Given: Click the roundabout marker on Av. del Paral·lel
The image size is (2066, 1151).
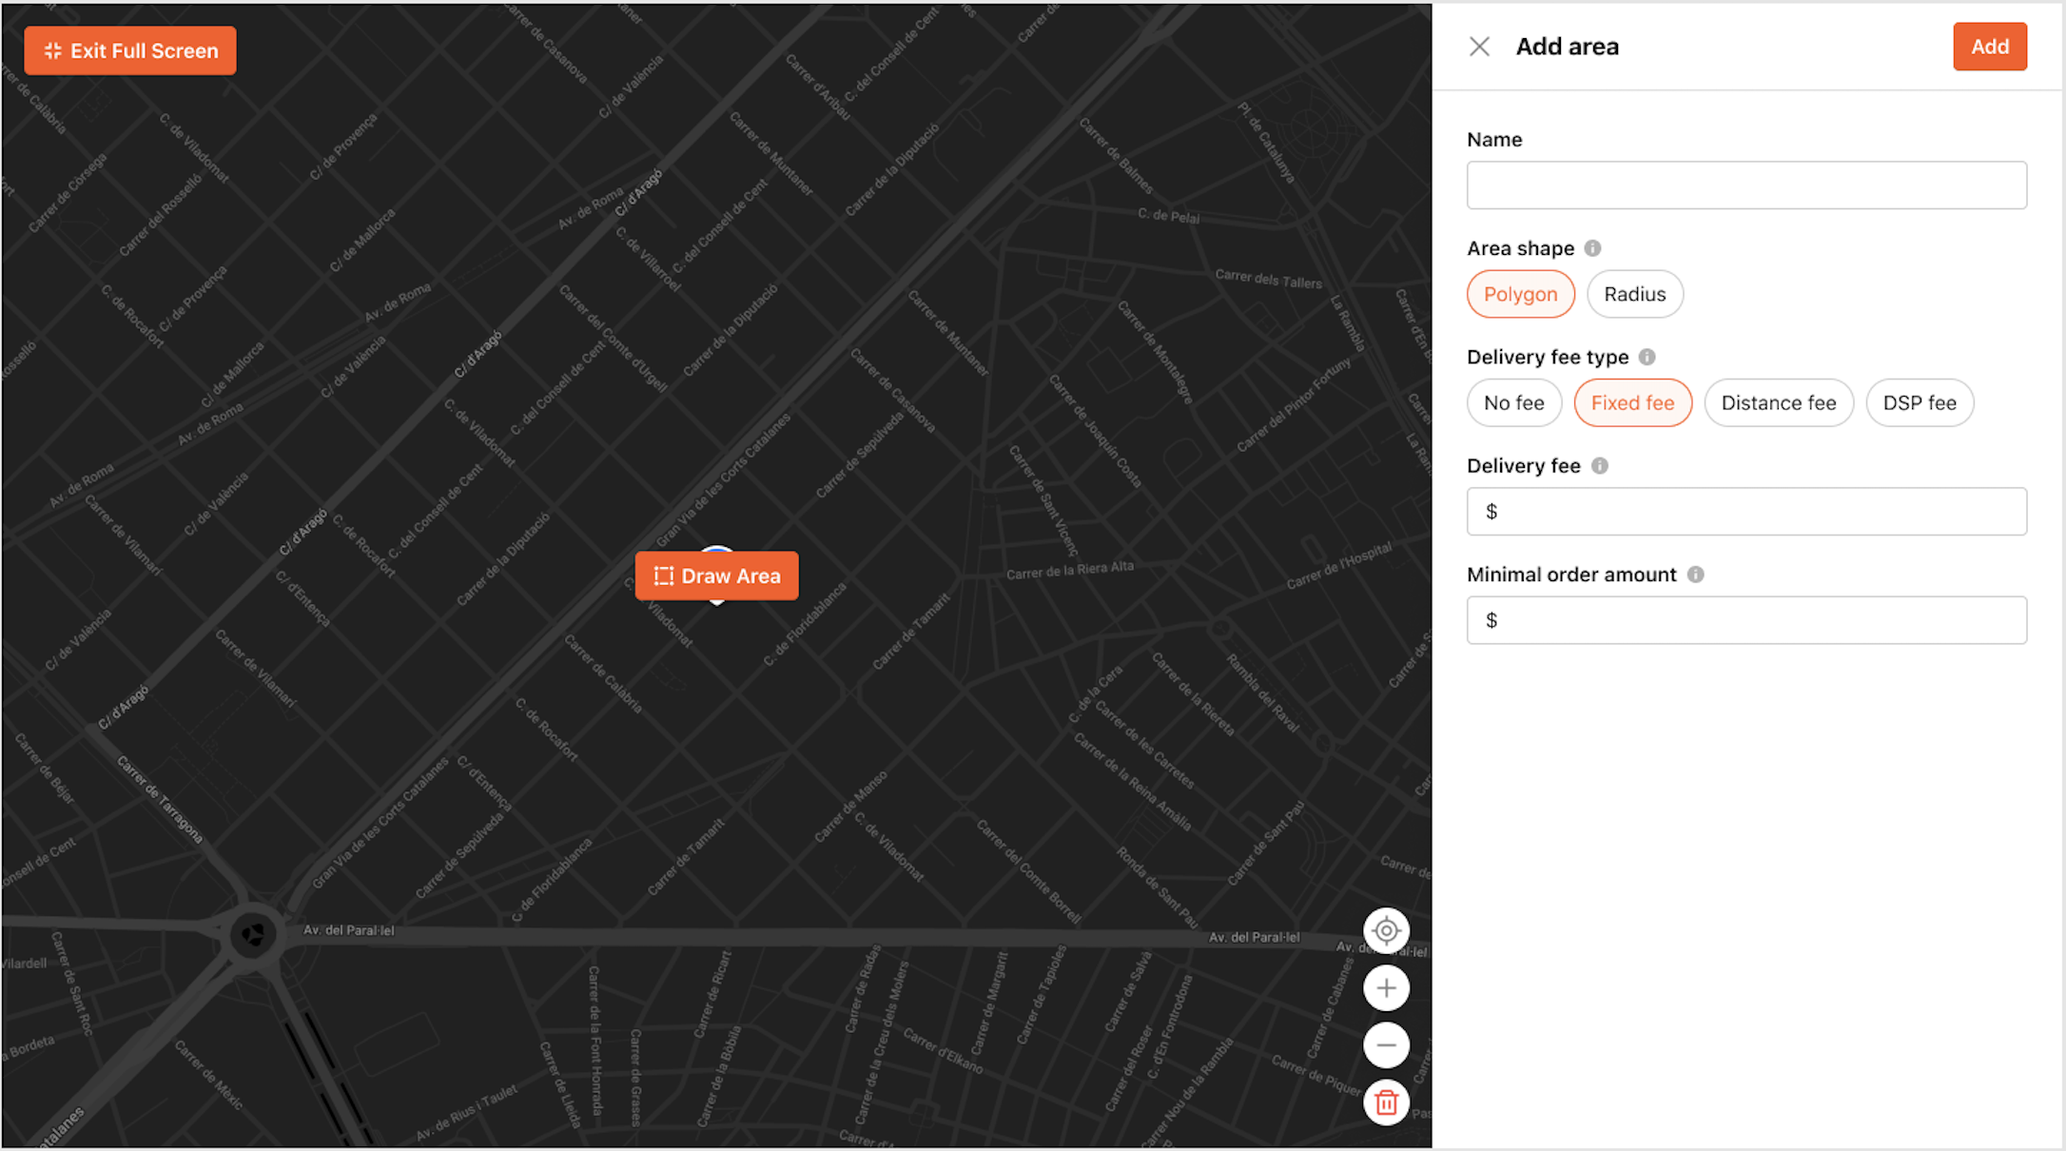Looking at the screenshot, I should (253, 935).
